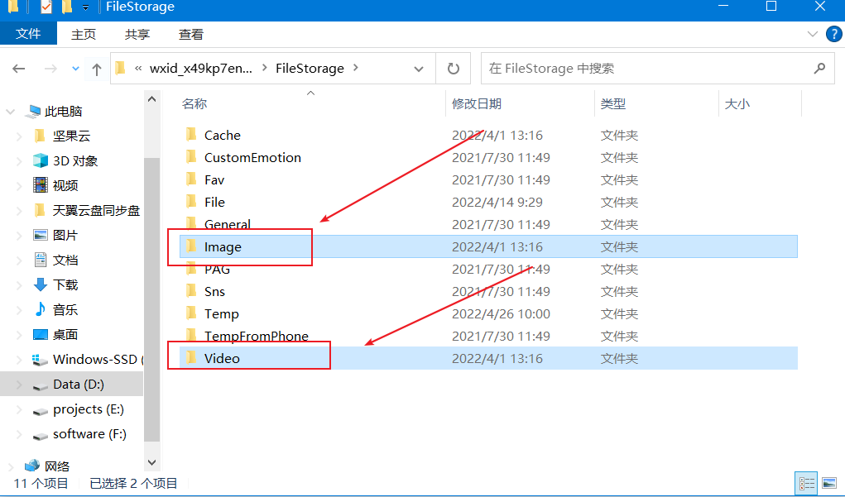The width and height of the screenshot is (845, 497).
Task: Expand the 网络 tree node
Action: pos(10,466)
